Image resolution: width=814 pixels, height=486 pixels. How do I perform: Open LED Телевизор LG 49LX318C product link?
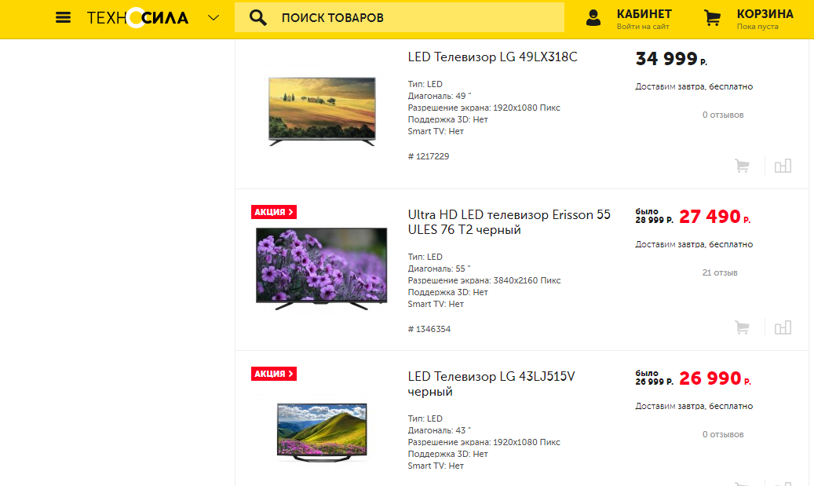point(493,57)
